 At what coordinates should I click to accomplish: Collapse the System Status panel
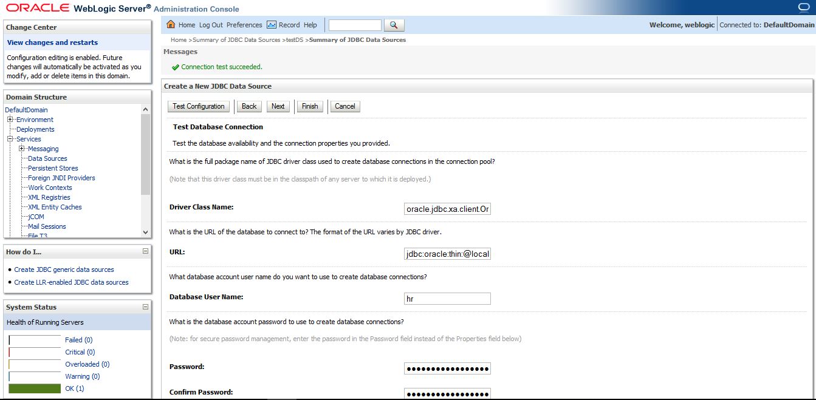point(145,307)
